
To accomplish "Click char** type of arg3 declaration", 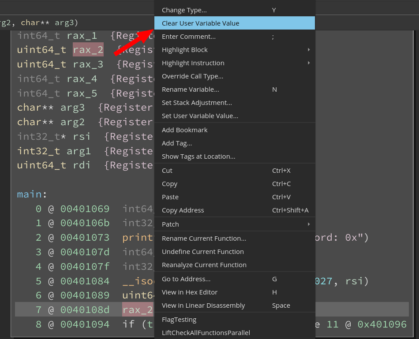I will point(35,108).
